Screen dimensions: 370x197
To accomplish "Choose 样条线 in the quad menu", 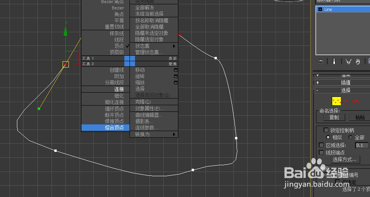I will (105, 33).
